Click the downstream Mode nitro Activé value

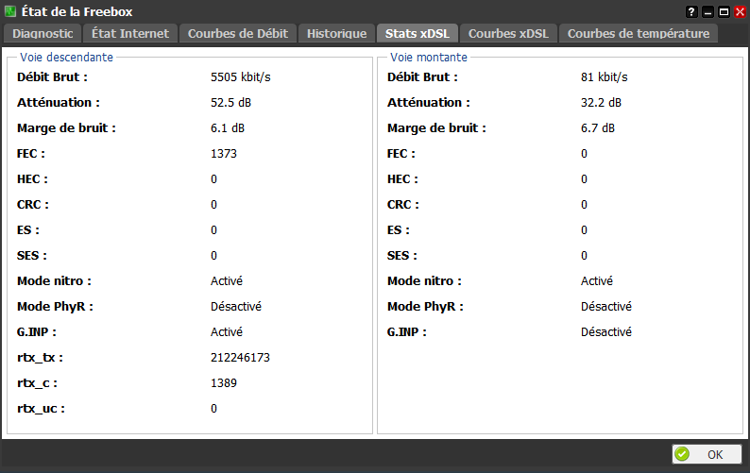click(227, 281)
